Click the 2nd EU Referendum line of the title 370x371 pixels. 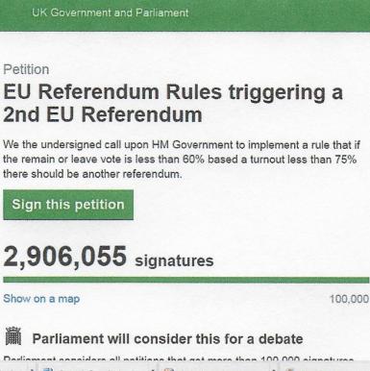point(103,114)
